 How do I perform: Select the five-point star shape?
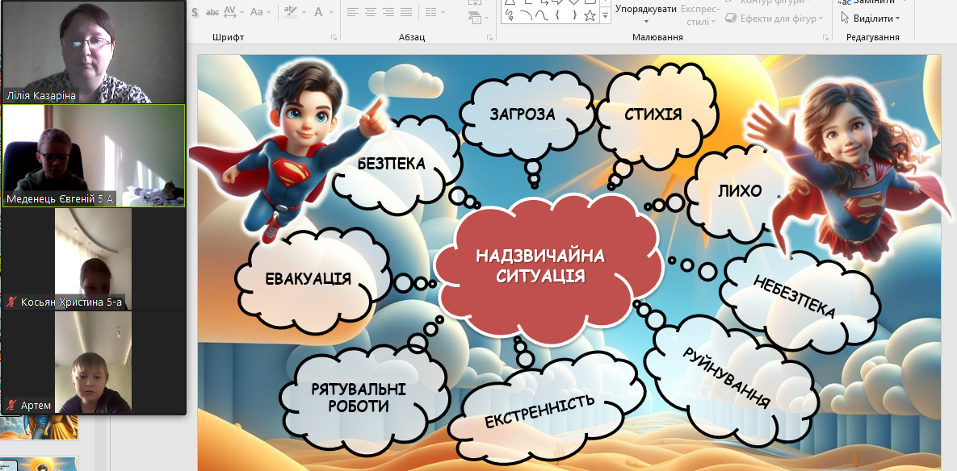(x=590, y=16)
